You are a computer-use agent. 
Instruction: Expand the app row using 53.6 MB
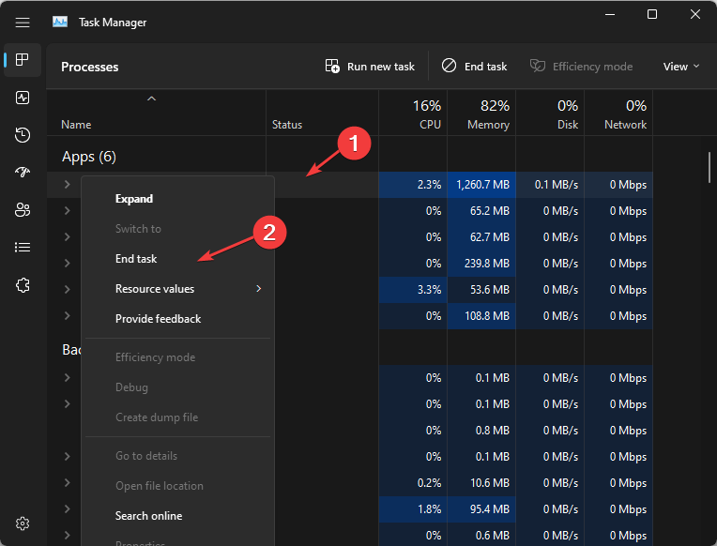(x=68, y=290)
